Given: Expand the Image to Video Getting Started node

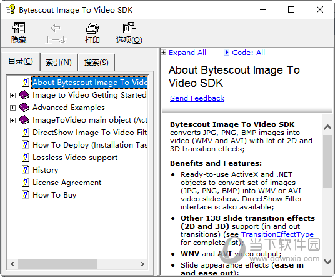Looking at the screenshot, I should (x=13, y=95).
